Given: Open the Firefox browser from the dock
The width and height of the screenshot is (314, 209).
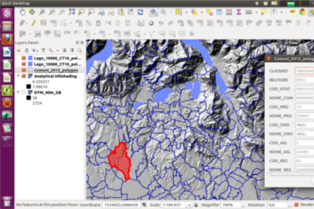Looking at the screenshot, I should [x=7, y=38].
